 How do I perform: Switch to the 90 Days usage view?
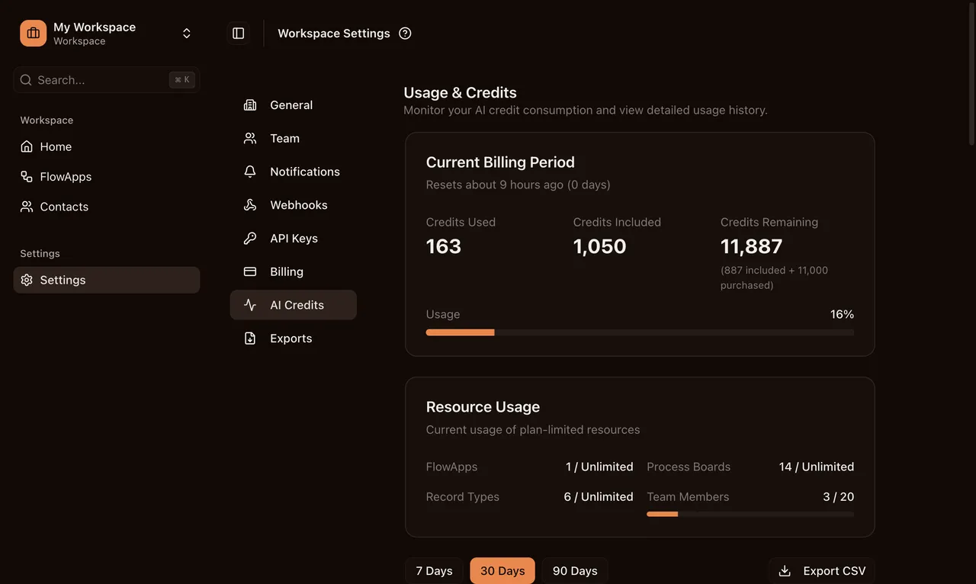[574, 570]
